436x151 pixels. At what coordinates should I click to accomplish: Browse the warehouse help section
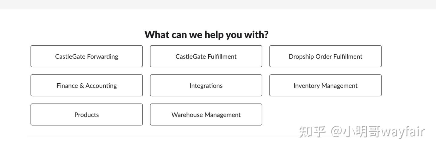tap(206, 115)
